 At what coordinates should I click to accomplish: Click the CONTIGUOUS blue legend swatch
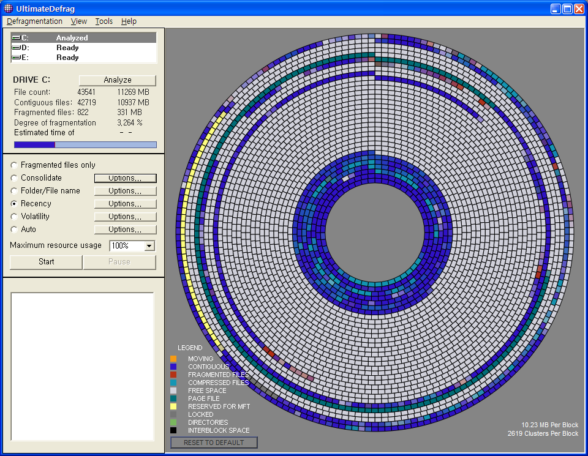point(173,367)
